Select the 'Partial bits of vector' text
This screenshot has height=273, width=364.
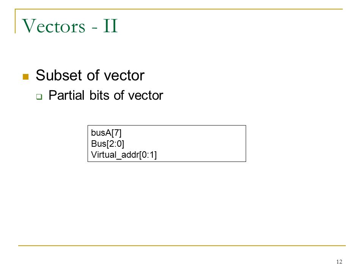coord(106,95)
